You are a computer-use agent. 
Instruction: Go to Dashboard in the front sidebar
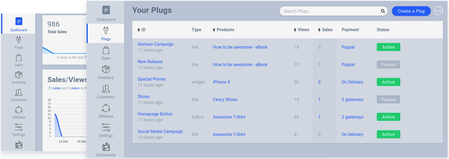(106, 13)
